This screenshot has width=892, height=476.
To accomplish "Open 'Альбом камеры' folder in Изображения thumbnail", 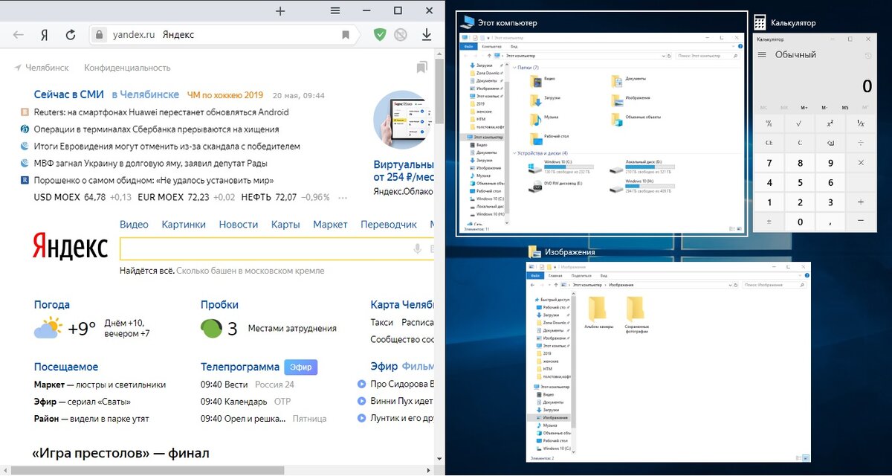I will [x=598, y=312].
